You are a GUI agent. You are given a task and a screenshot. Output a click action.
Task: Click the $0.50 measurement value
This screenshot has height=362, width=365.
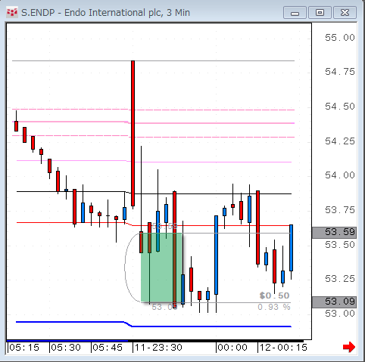274,295
